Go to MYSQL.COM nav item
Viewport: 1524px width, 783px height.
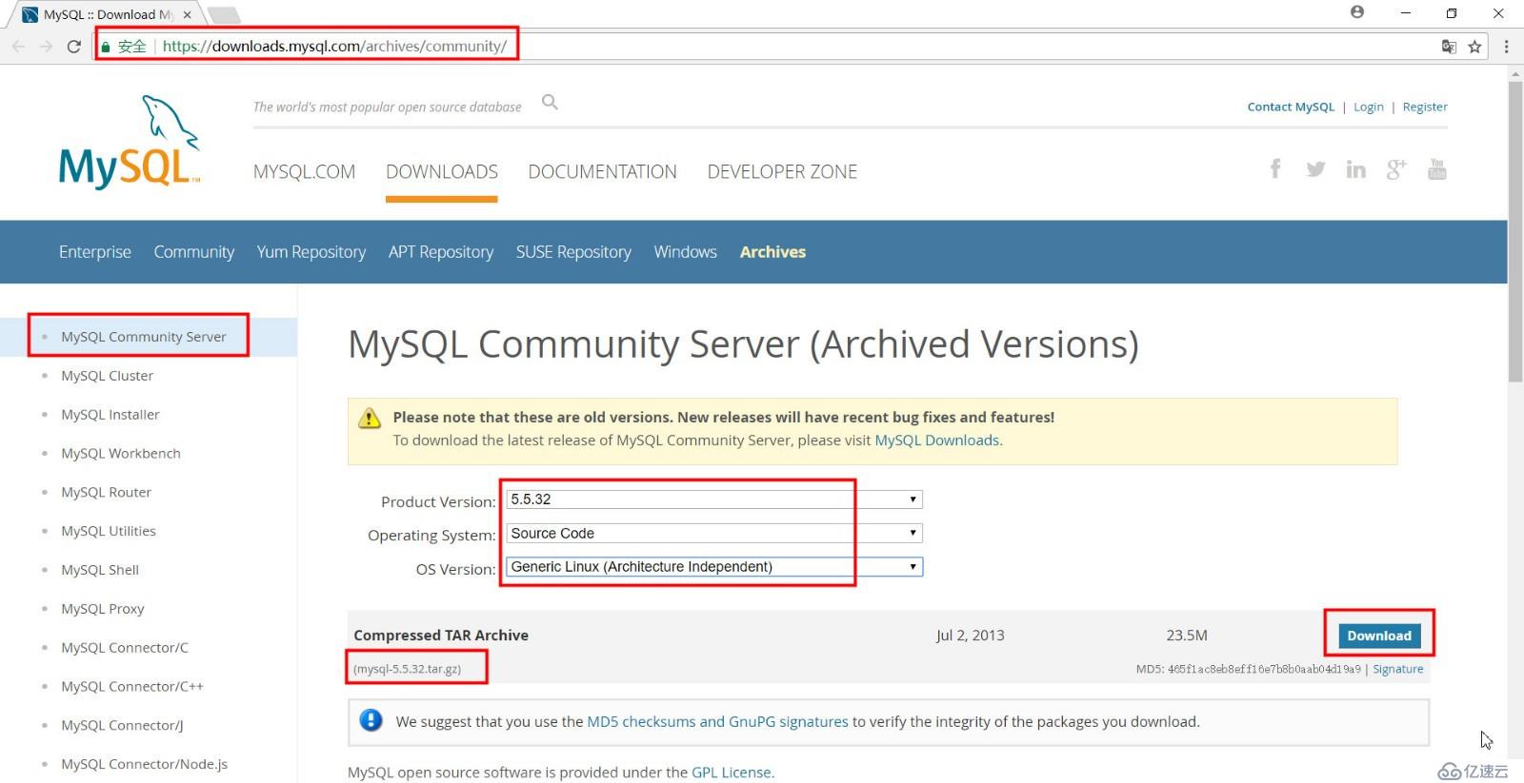click(x=304, y=172)
